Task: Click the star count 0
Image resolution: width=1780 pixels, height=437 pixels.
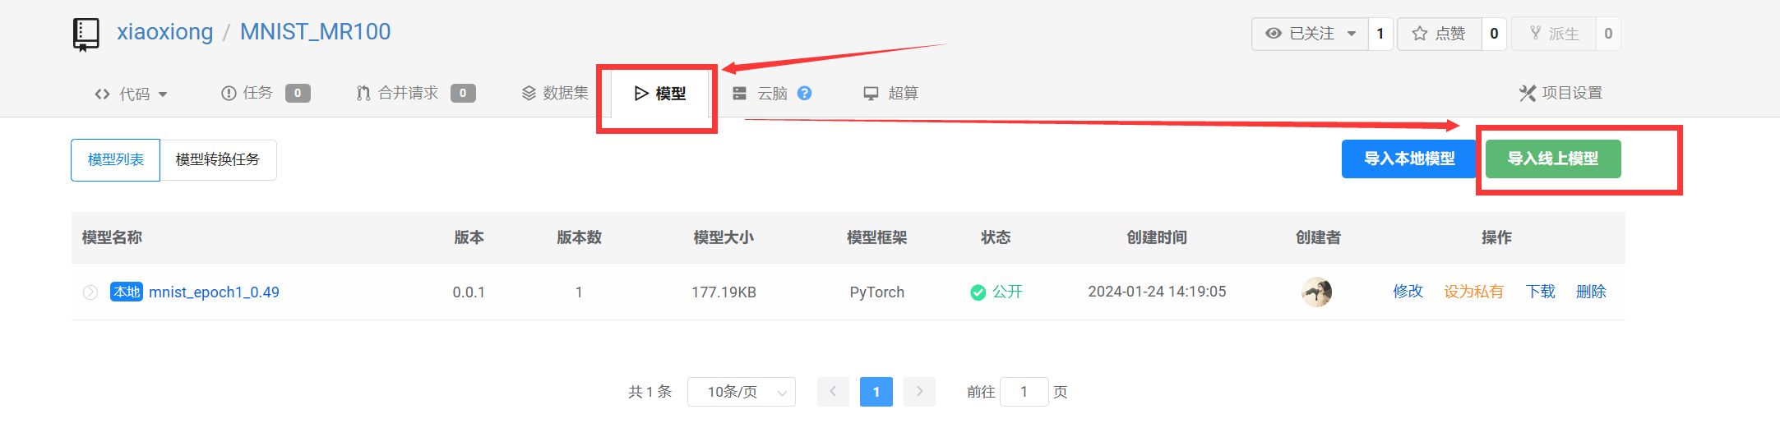Action: 1494,34
